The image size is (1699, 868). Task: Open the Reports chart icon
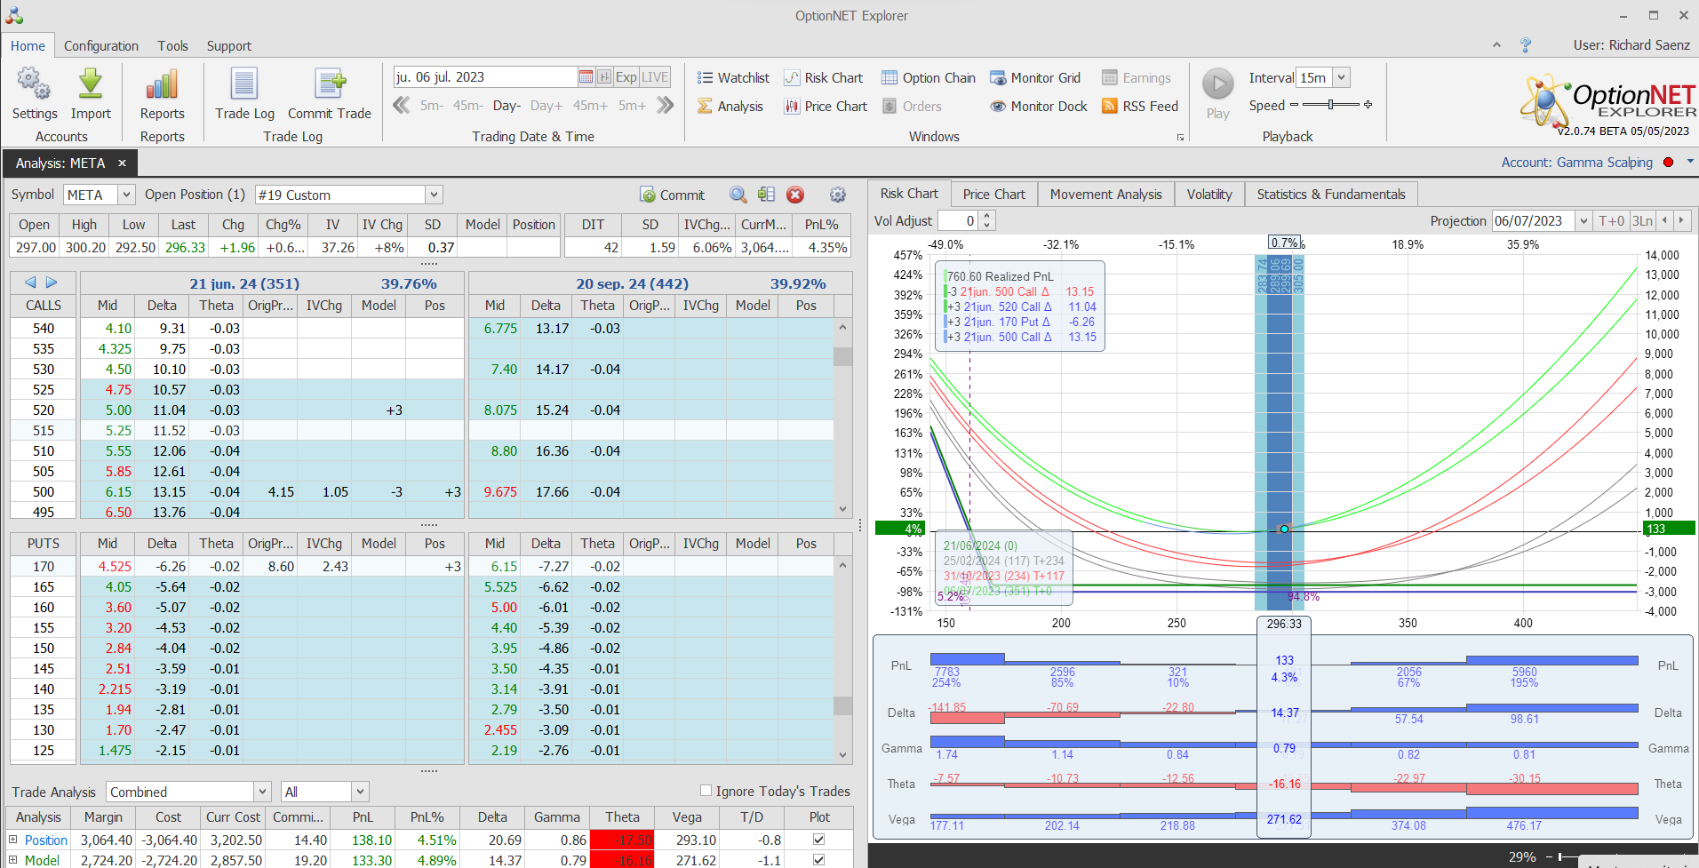coord(162,84)
